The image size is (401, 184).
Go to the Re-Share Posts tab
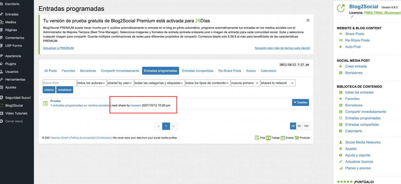point(230,71)
